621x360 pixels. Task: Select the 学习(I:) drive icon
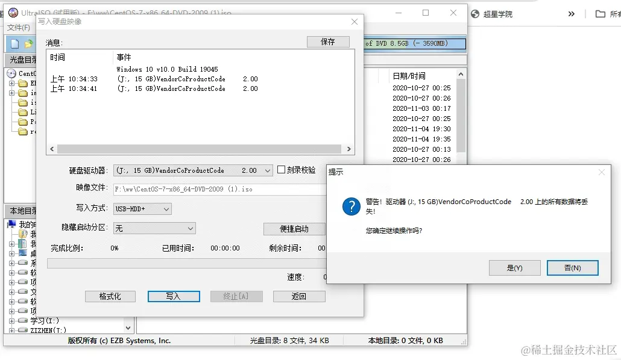pyautogui.click(x=23, y=320)
